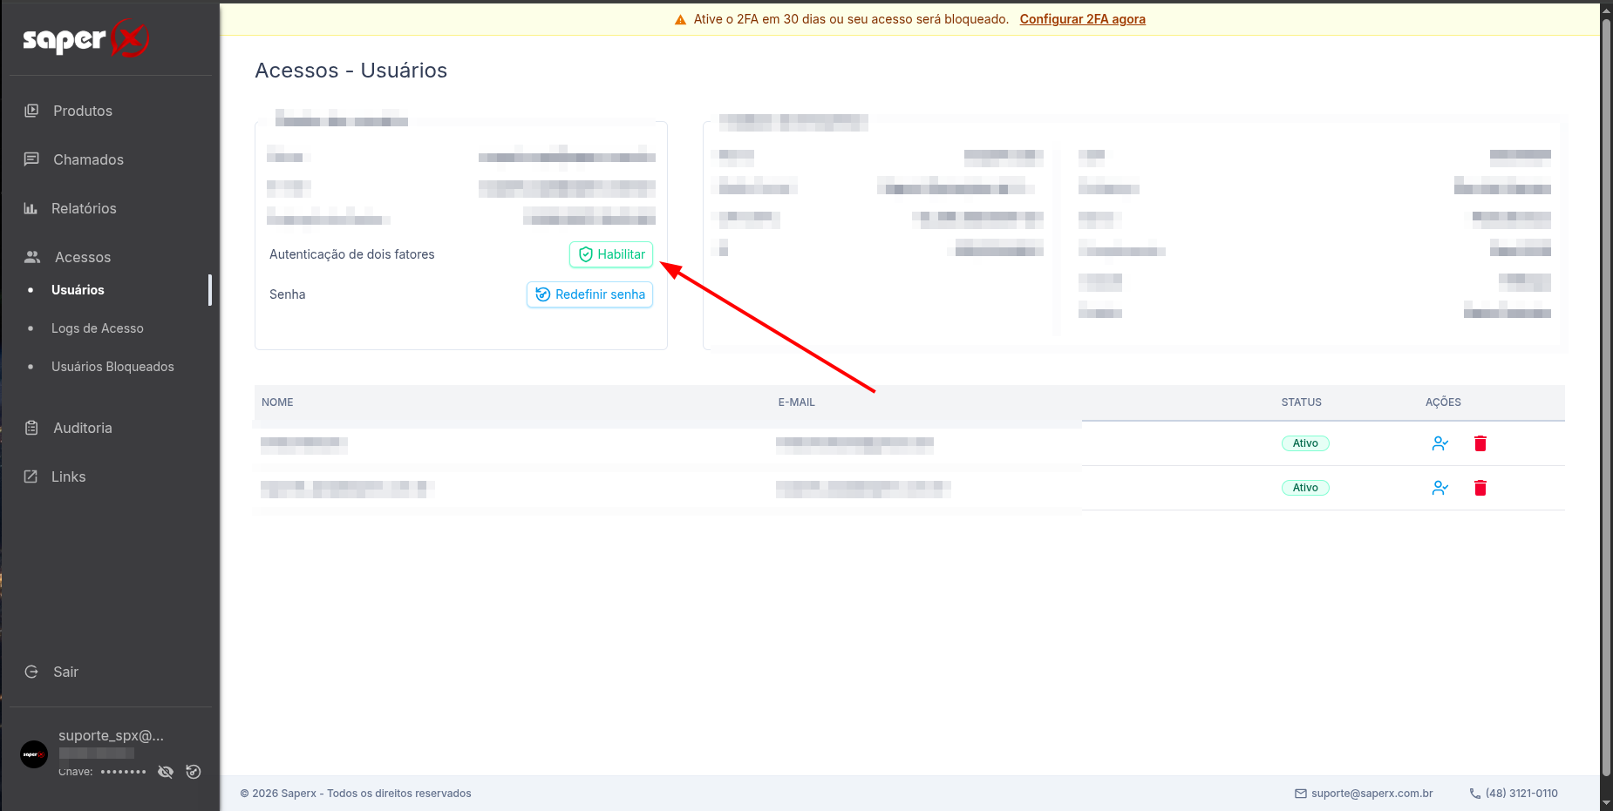
Task: Select Usuários submenu item
Action: (78, 290)
